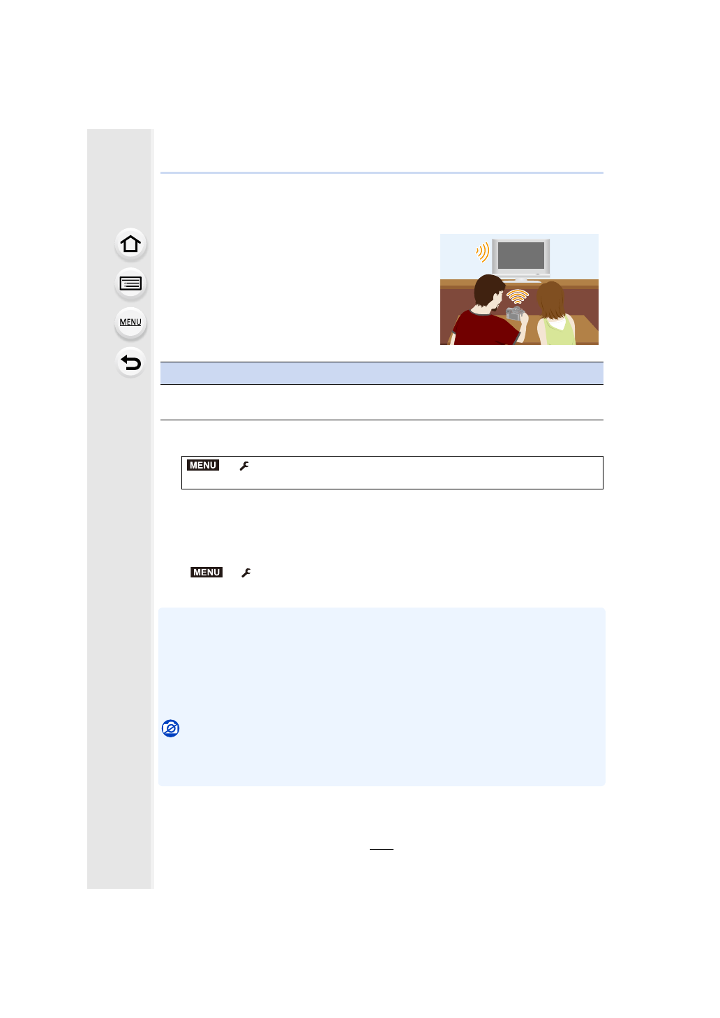Click the orange Wi-Fi waves above the camera

[517, 297]
